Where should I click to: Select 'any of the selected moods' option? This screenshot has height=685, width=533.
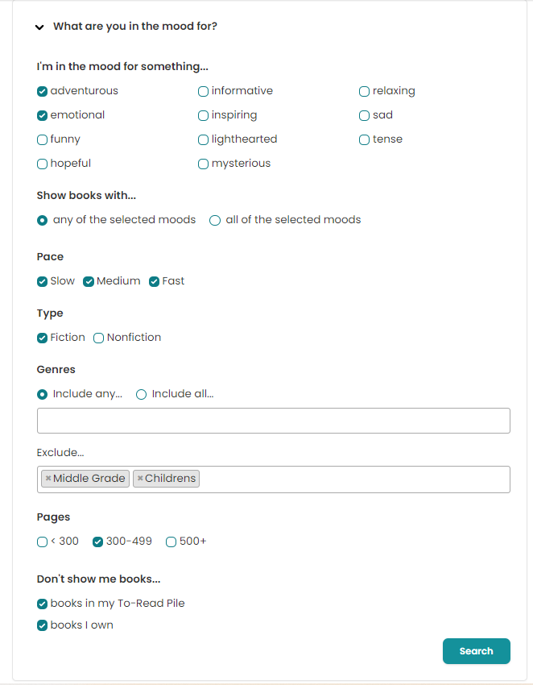43,220
